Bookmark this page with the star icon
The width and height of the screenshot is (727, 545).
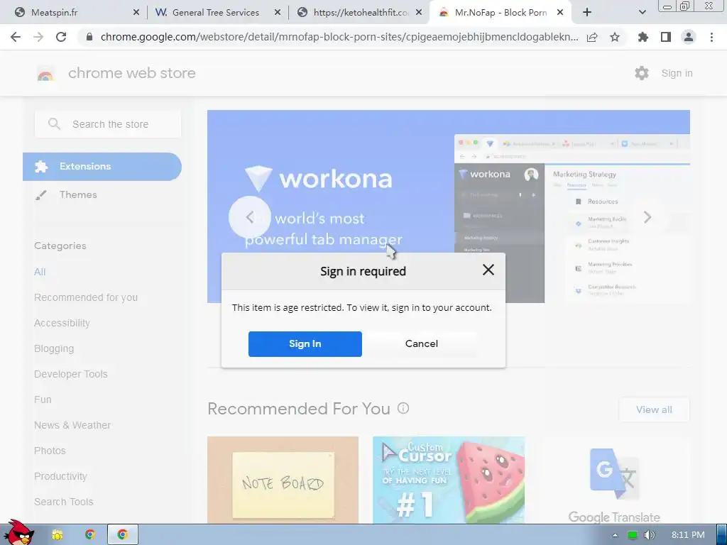point(615,37)
